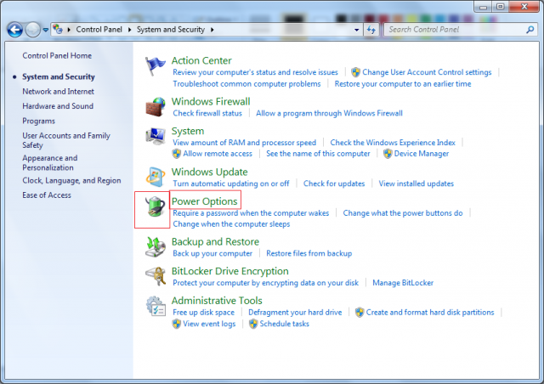Click the Power Options battery icon
The image size is (544, 384).
[x=155, y=206]
